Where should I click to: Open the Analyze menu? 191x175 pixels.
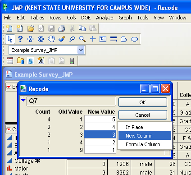pos(105,18)
